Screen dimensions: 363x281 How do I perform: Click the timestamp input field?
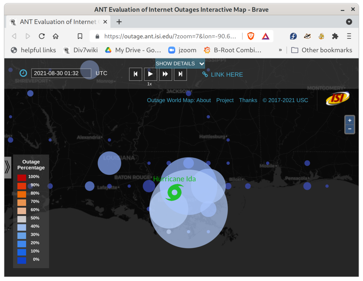[61, 73]
